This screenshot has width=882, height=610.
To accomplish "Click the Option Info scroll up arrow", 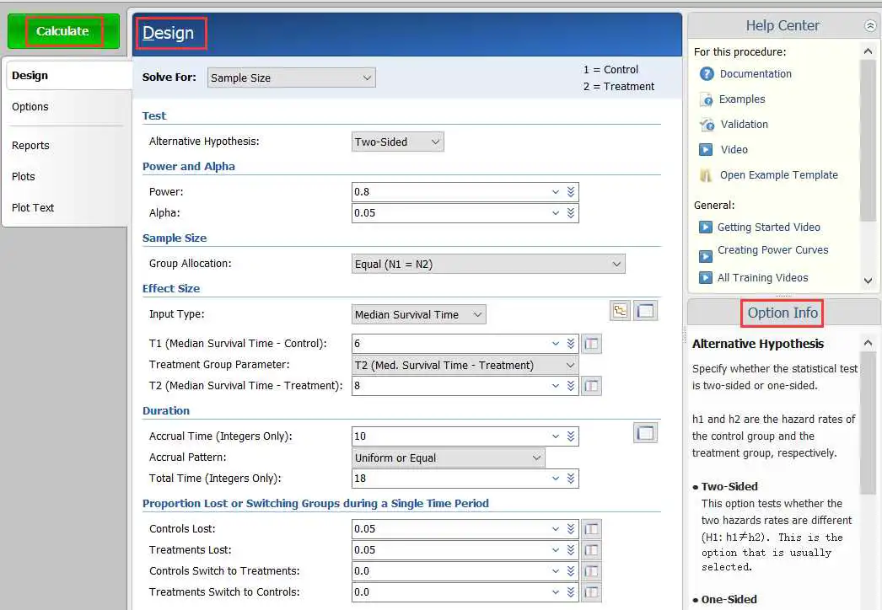I will point(868,343).
